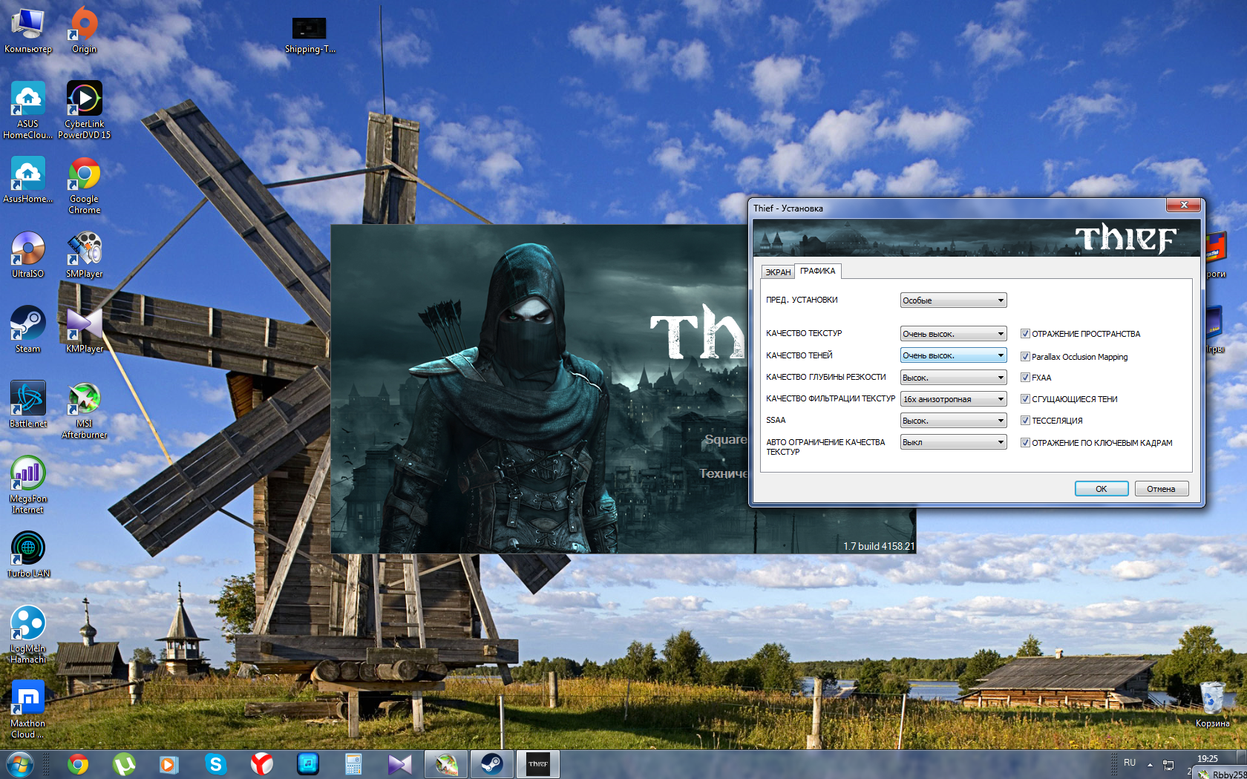Switch to Steam in the taskbar
This screenshot has height=779, width=1247.
[491, 764]
